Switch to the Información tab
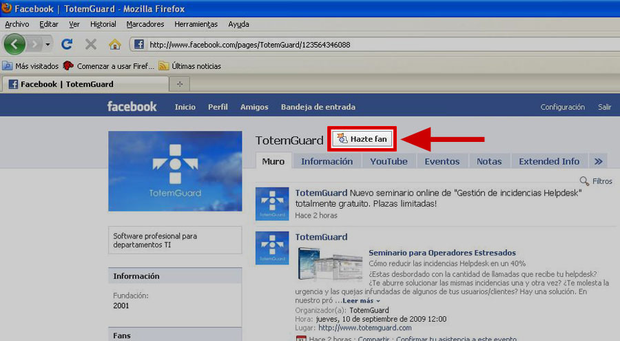The width and height of the screenshot is (620, 341). (x=327, y=161)
